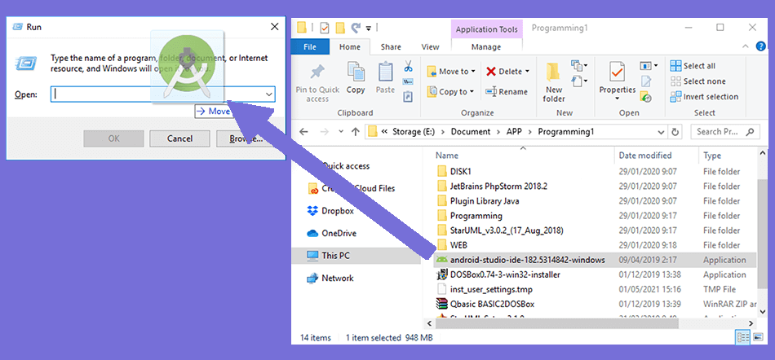
Task: Select the android-studio-ide installer file
Action: (x=527, y=260)
